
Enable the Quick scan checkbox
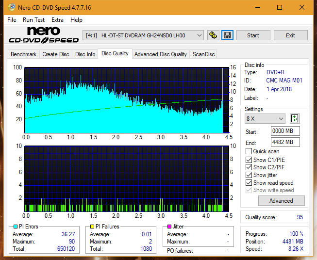click(249, 151)
